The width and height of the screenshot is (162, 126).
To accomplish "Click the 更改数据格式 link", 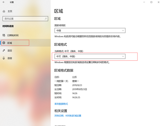I will coord(61,104).
